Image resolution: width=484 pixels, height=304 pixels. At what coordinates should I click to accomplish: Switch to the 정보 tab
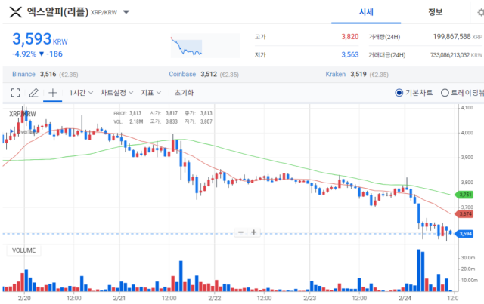(436, 13)
